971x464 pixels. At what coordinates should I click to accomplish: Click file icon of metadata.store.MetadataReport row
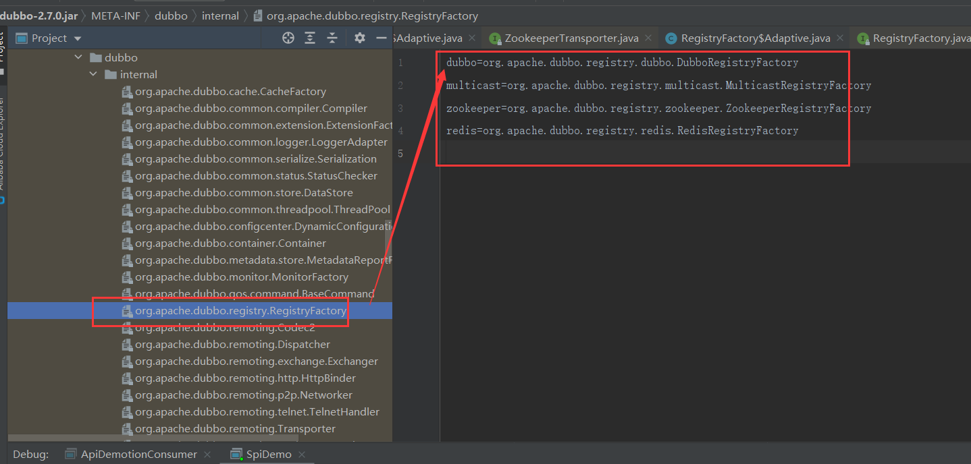[x=126, y=260]
